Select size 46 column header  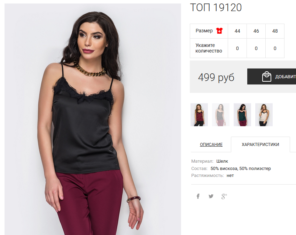256,31
